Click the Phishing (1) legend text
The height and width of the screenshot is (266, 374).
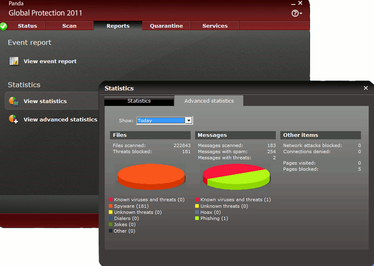[214, 218]
